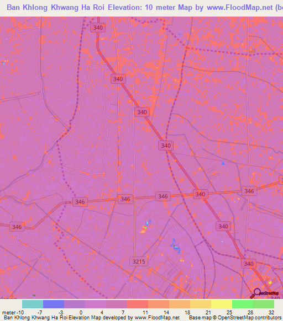Viewport: 283px width, 321px height.
Task: Click the '28' legend value
Action: point(250,313)
